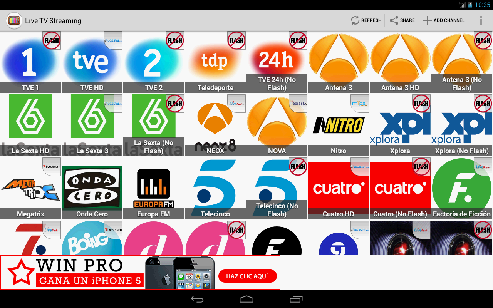This screenshot has width=493, height=308.
Task: Open the TVE HD channel
Action: (x=92, y=62)
